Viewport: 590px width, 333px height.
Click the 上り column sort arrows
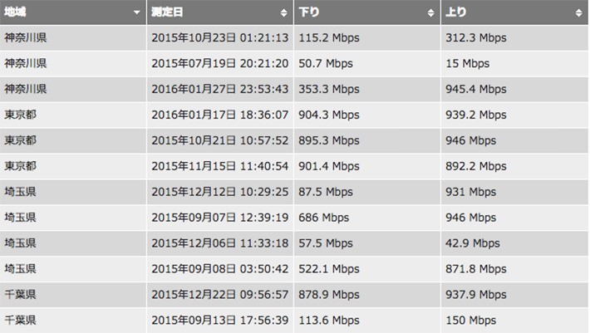pyautogui.click(x=578, y=13)
